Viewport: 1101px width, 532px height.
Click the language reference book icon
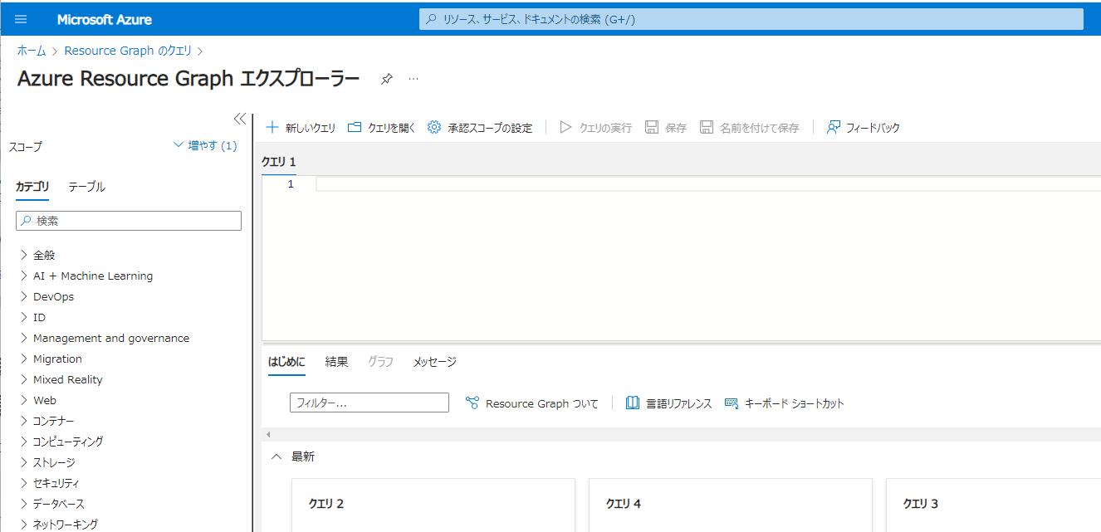(x=633, y=403)
